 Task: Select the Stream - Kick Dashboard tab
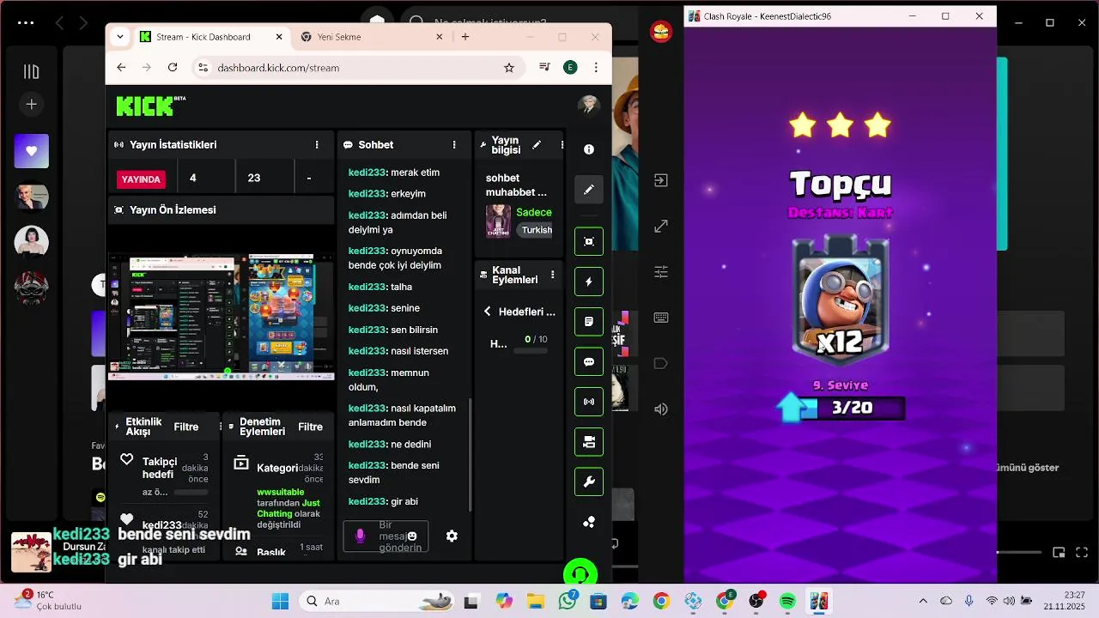210,37
